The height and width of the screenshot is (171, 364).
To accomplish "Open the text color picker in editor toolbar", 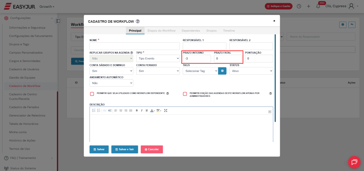I will [x=152, y=111].
